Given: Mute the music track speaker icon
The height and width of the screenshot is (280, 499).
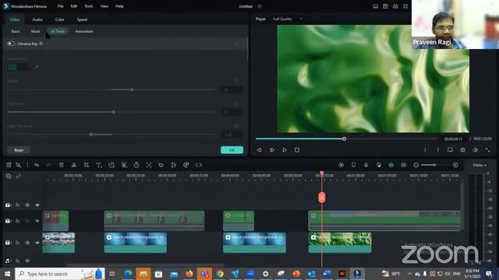Looking at the screenshot, I should pos(27,261).
